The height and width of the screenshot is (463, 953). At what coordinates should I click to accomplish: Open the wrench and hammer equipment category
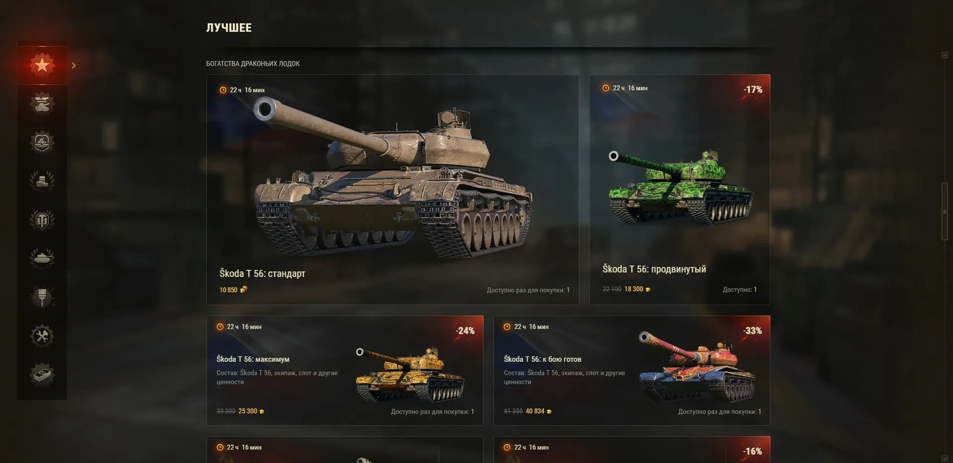(x=42, y=336)
